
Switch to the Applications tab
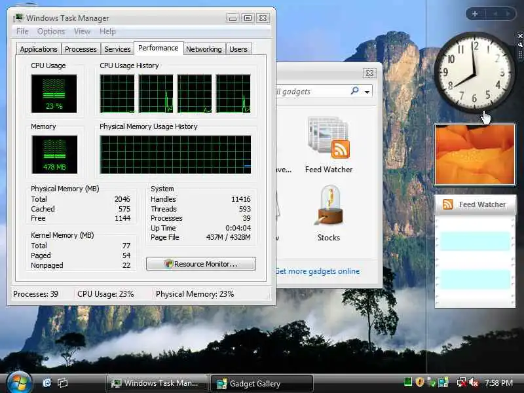click(x=39, y=49)
